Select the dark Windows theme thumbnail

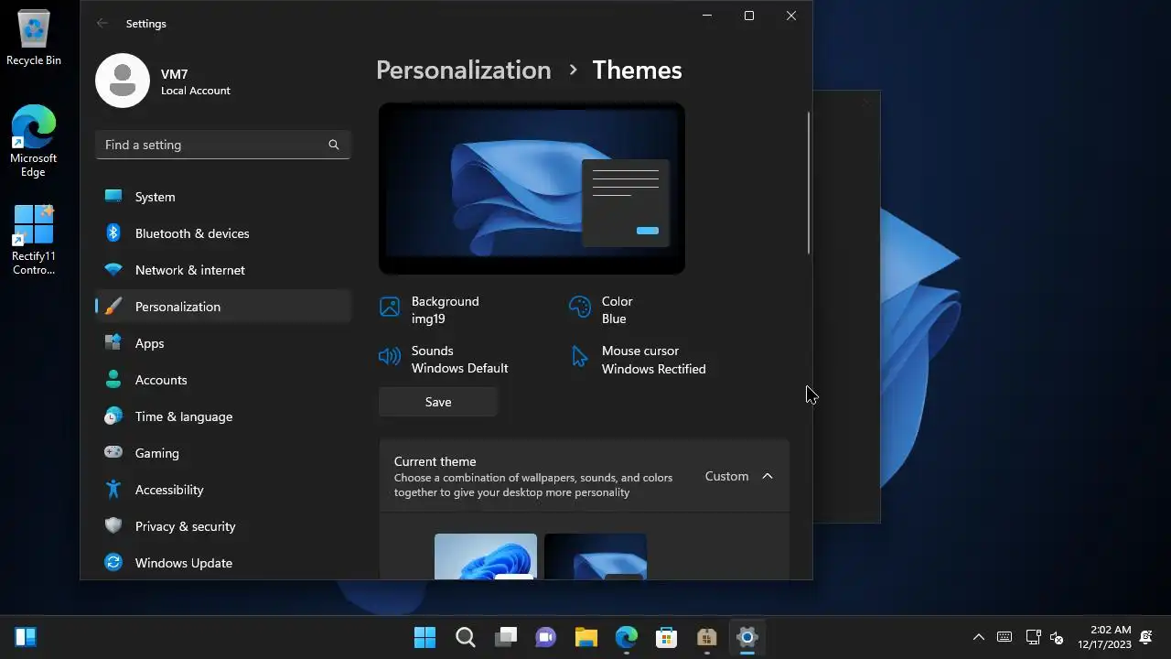pos(596,556)
